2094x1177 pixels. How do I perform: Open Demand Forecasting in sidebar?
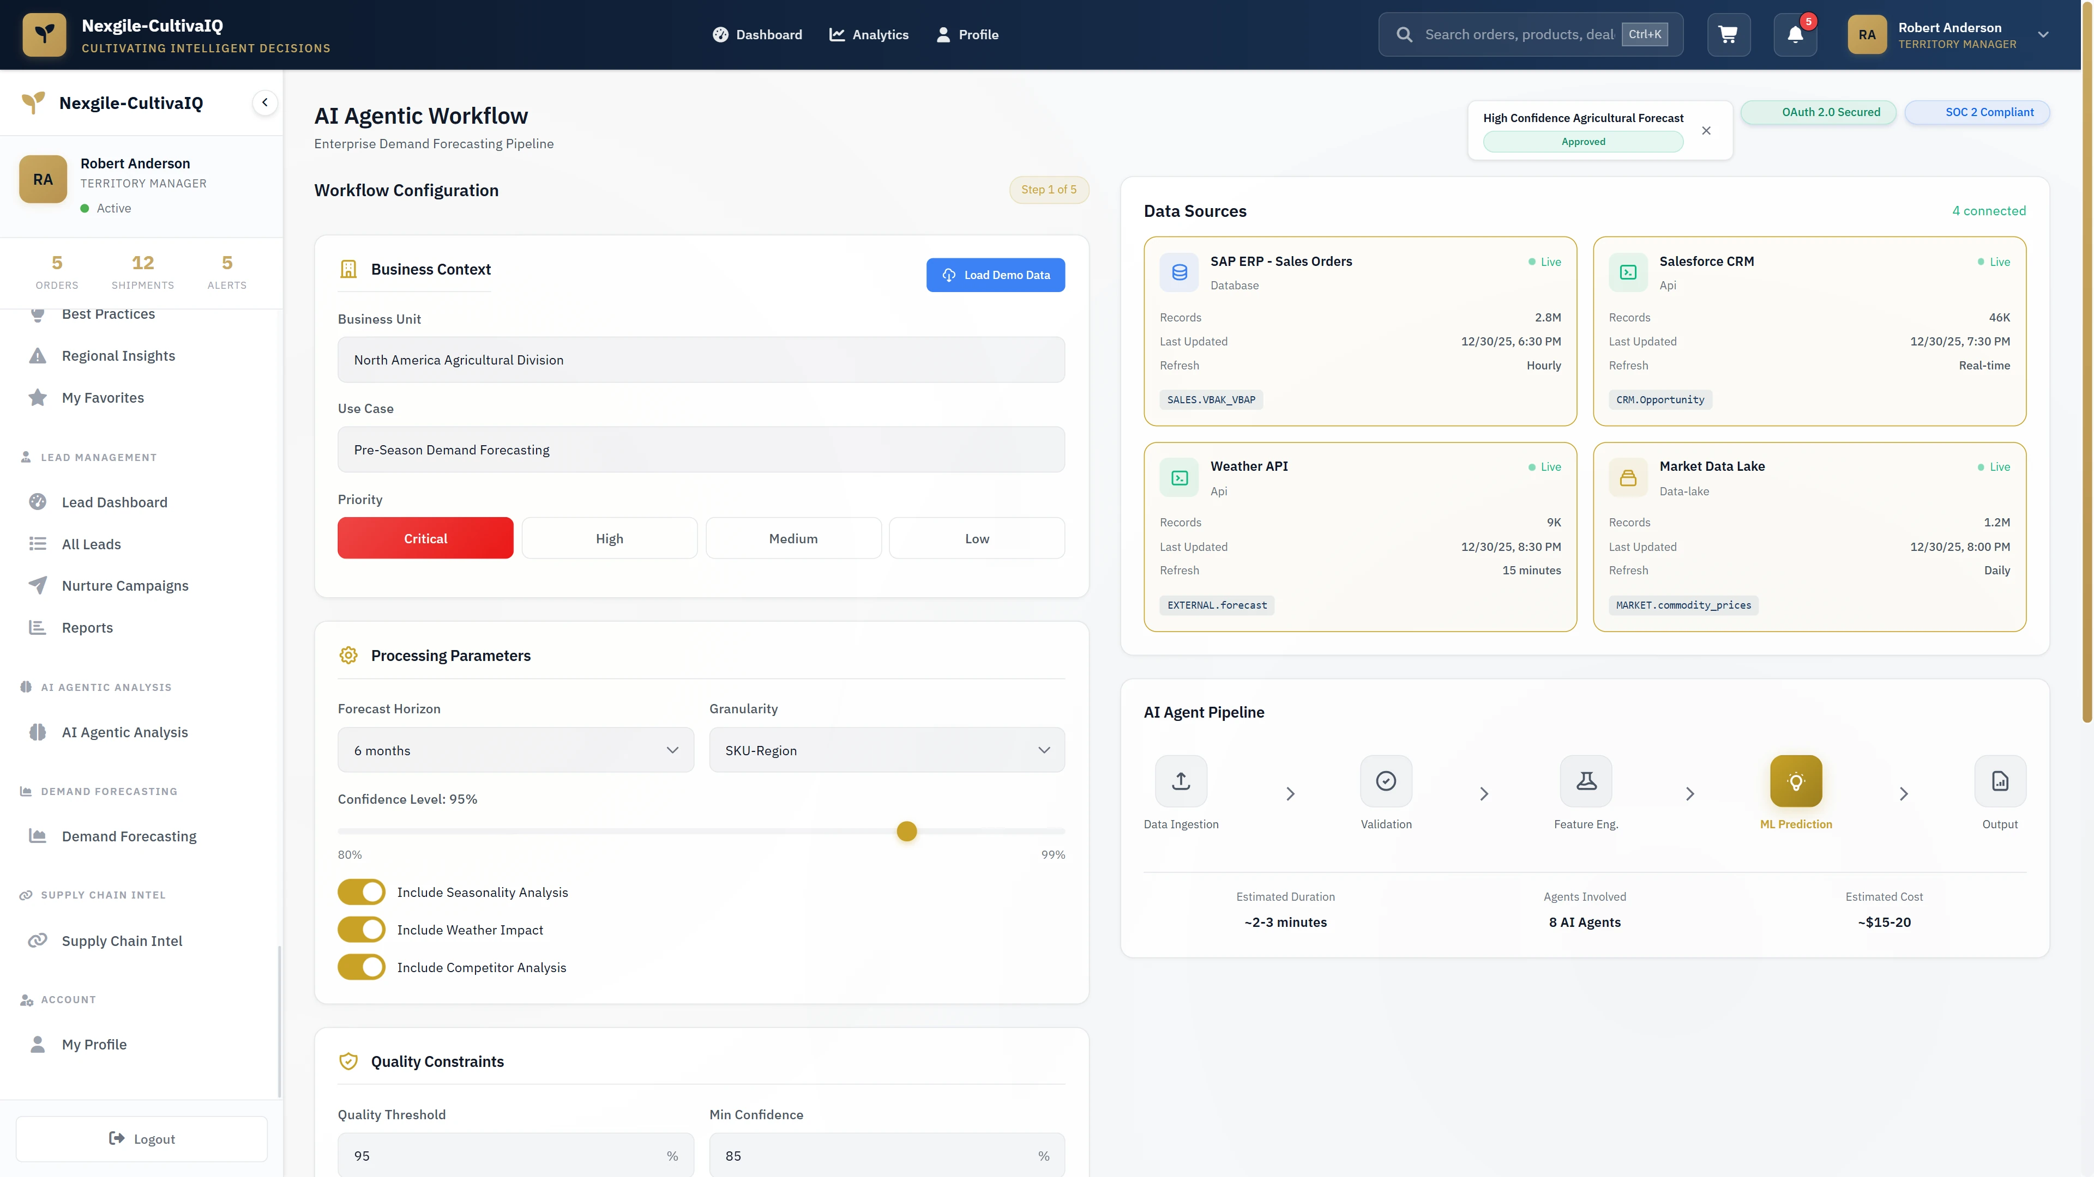point(129,836)
